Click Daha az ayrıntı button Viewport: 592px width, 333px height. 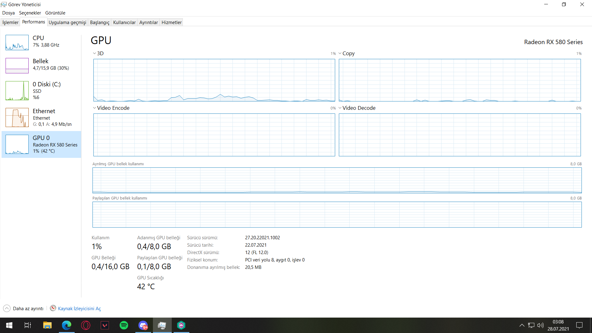click(x=28, y=308)
